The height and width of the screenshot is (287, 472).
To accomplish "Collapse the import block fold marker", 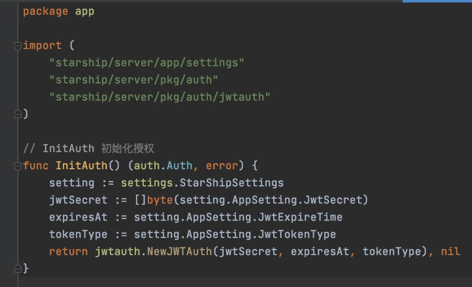I will (18, 46).
